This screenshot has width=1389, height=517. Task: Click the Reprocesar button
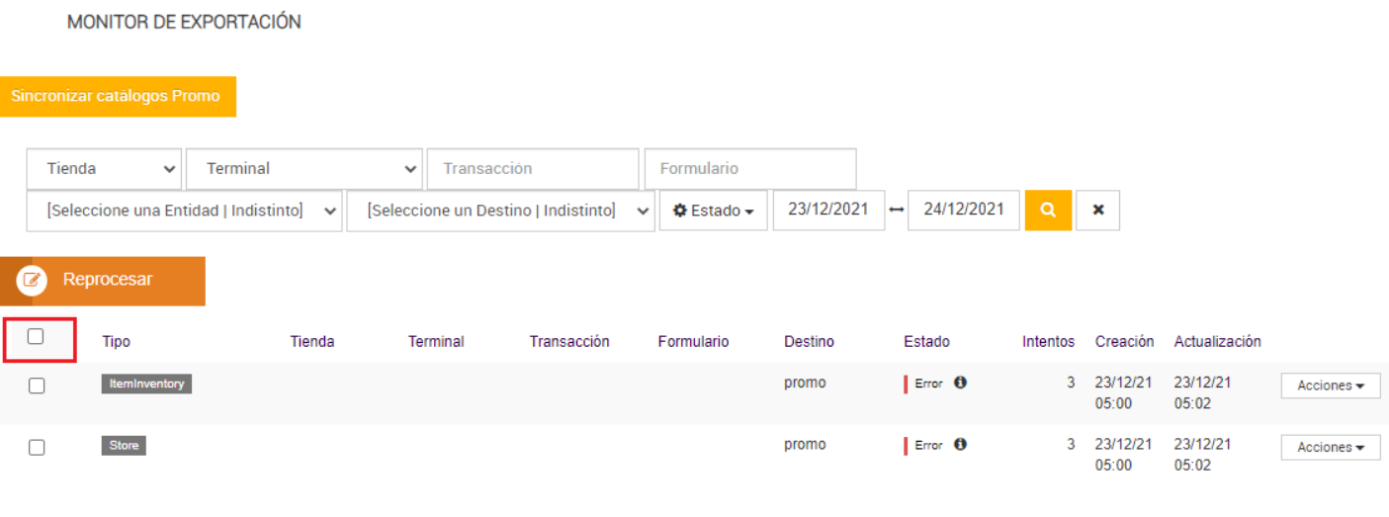(x=108, y=281)
